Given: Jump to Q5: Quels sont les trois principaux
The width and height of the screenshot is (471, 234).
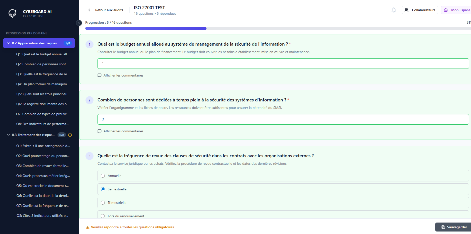Looking at the screenshot, I should point(43,94).
